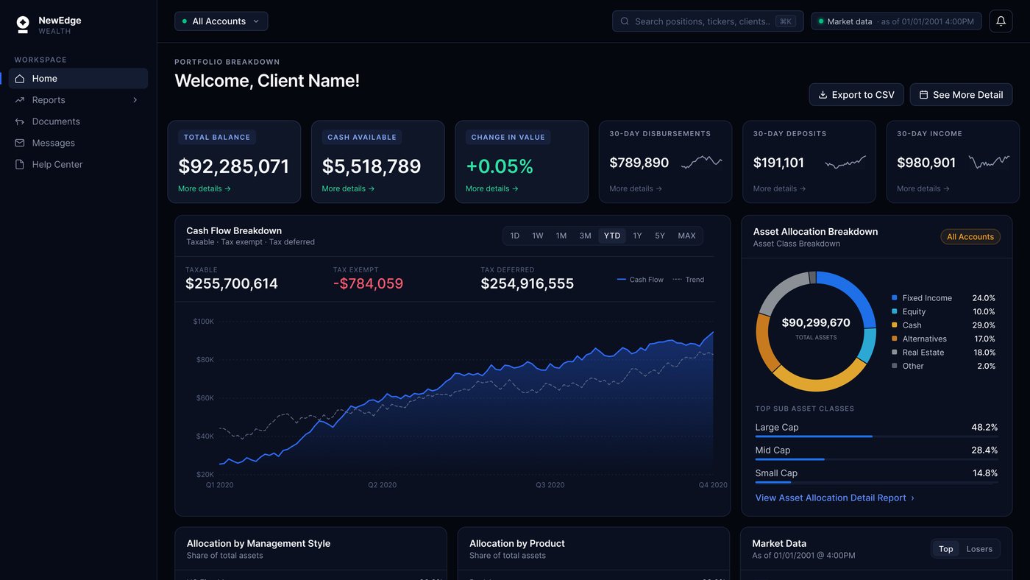Click the Home house icon in sidebar

pos(20,79)
